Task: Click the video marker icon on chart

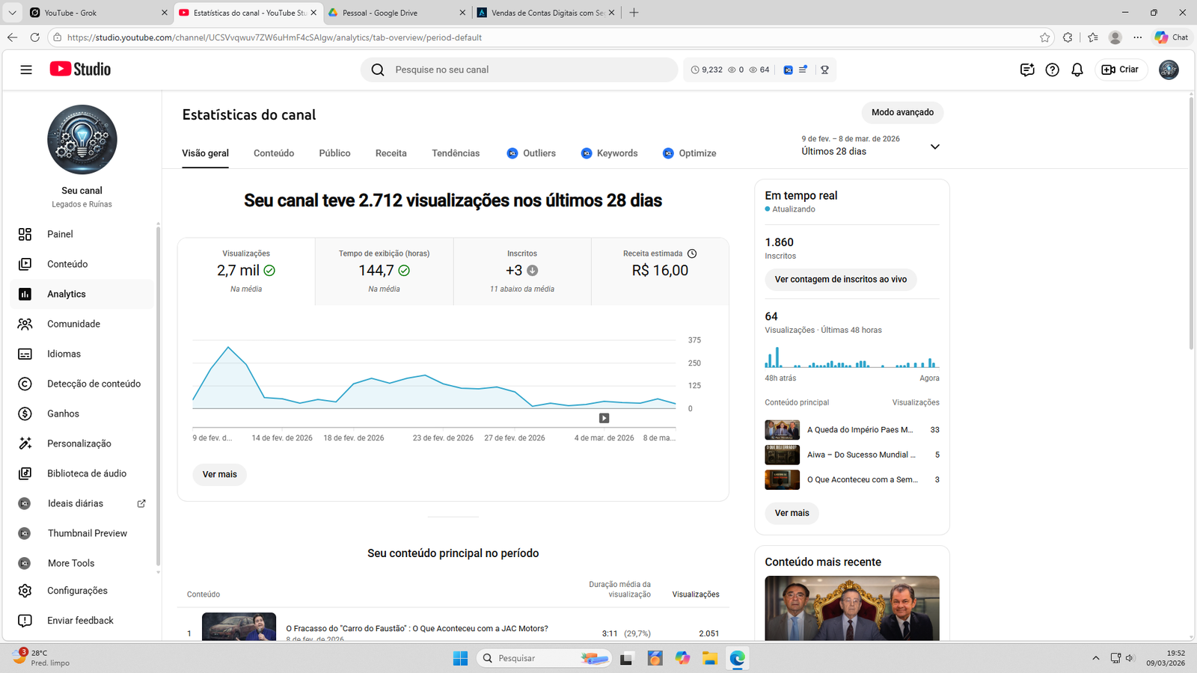Action: pos(604,418)
